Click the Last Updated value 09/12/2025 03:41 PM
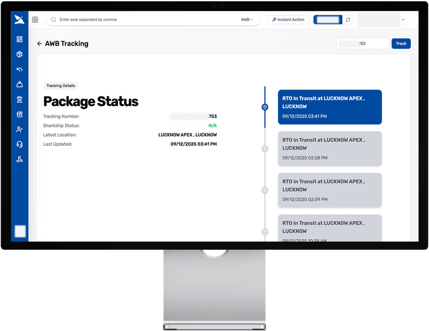 (x=194, y=144)
